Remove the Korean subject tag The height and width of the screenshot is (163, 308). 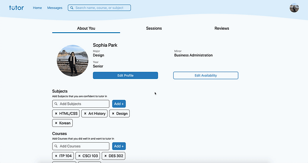tap(56, 123)
